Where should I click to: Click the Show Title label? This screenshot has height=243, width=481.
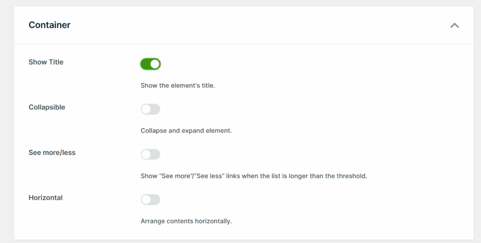click(x=46, y=62)
